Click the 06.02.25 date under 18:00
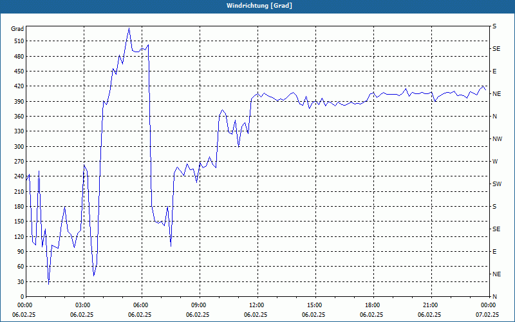 371,314
